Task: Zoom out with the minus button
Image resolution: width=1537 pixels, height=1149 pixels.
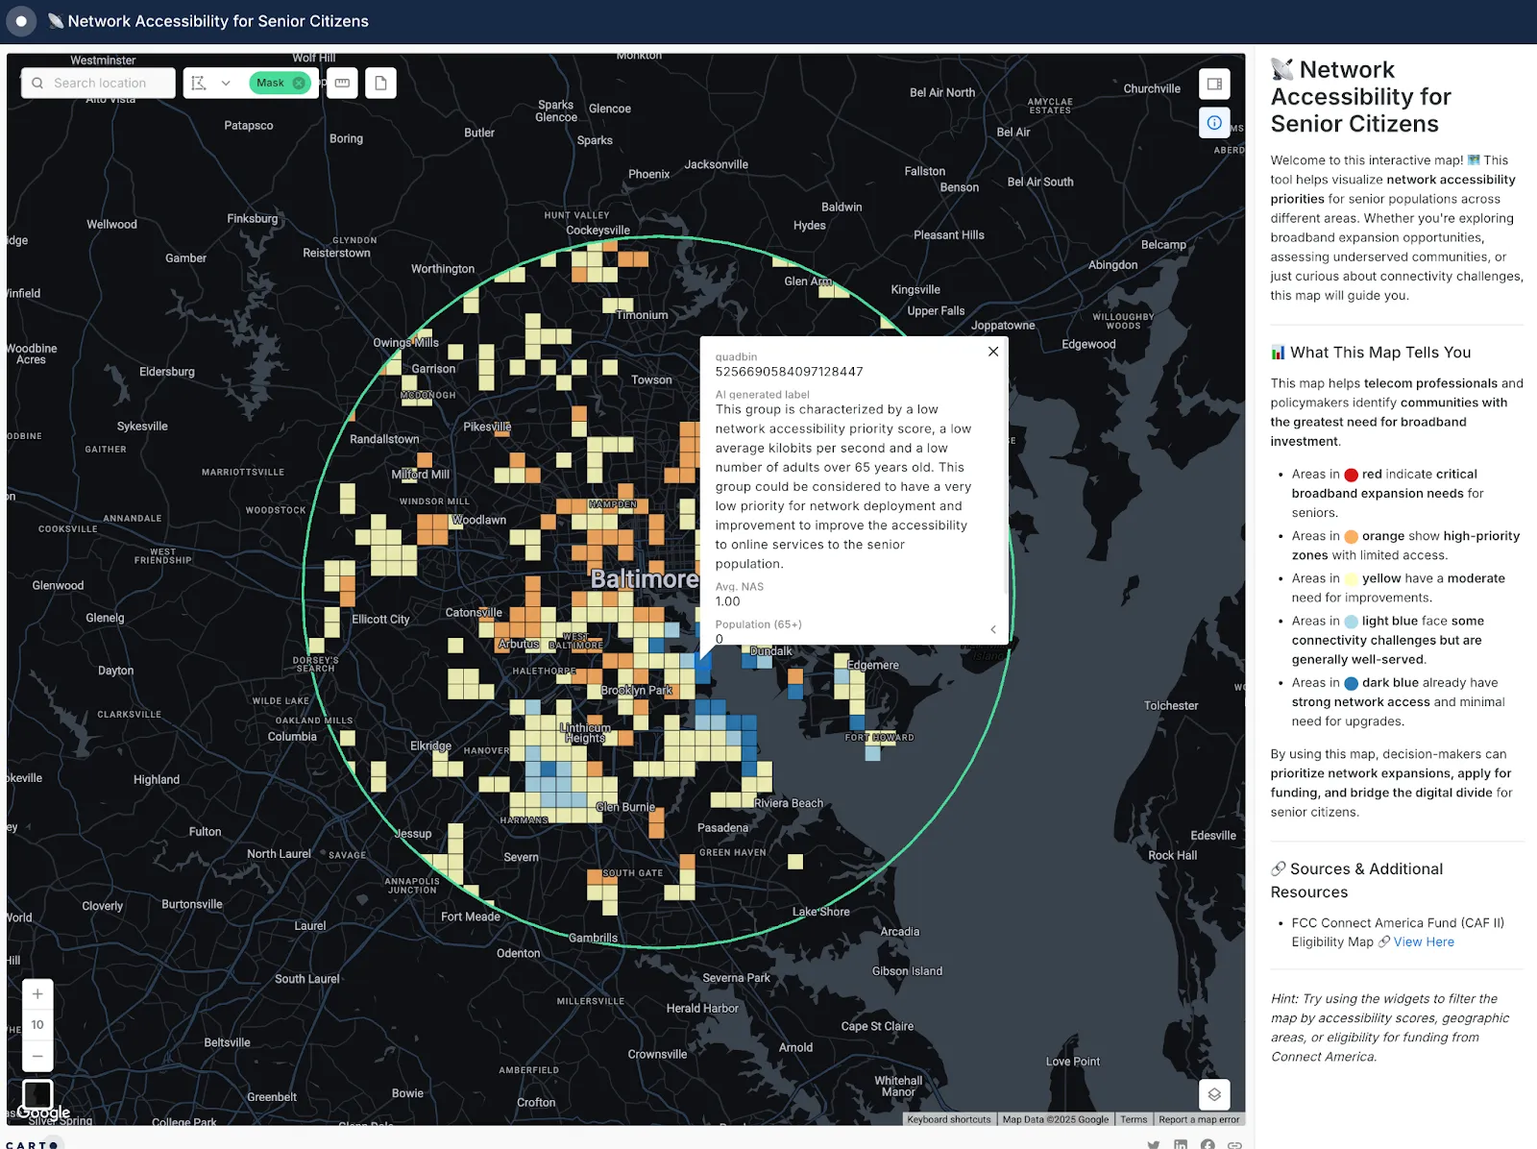Action: (37, 1056)
